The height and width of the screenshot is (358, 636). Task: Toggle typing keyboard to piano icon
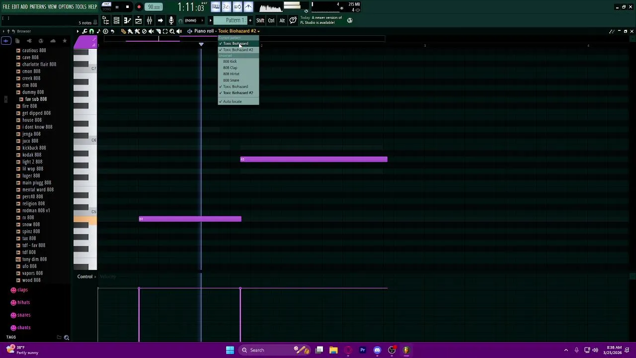coord(216,6)
